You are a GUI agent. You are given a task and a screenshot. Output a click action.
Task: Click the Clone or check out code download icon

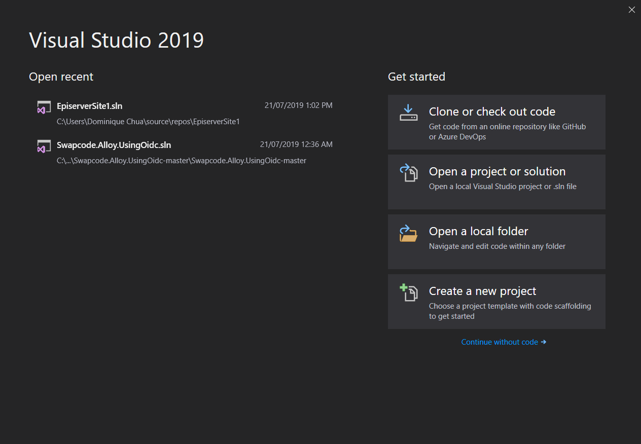[408, 113]
